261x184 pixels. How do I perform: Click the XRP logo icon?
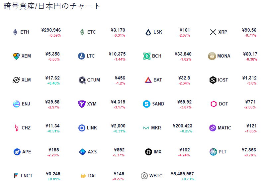pyautogui.click(x=213, y=32)
